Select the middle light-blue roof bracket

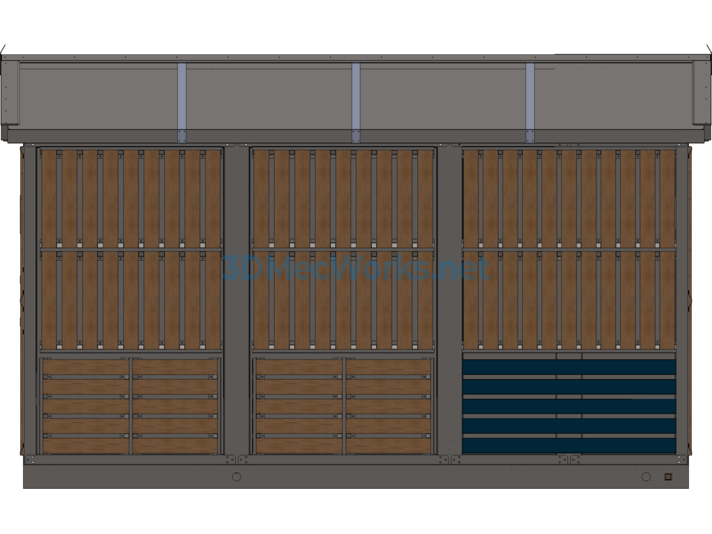356,103
